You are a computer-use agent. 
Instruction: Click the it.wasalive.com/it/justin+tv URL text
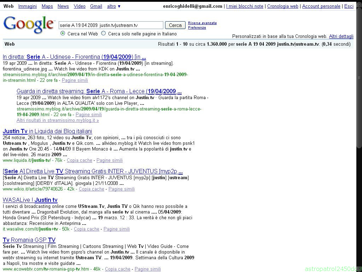coord(30,229)
